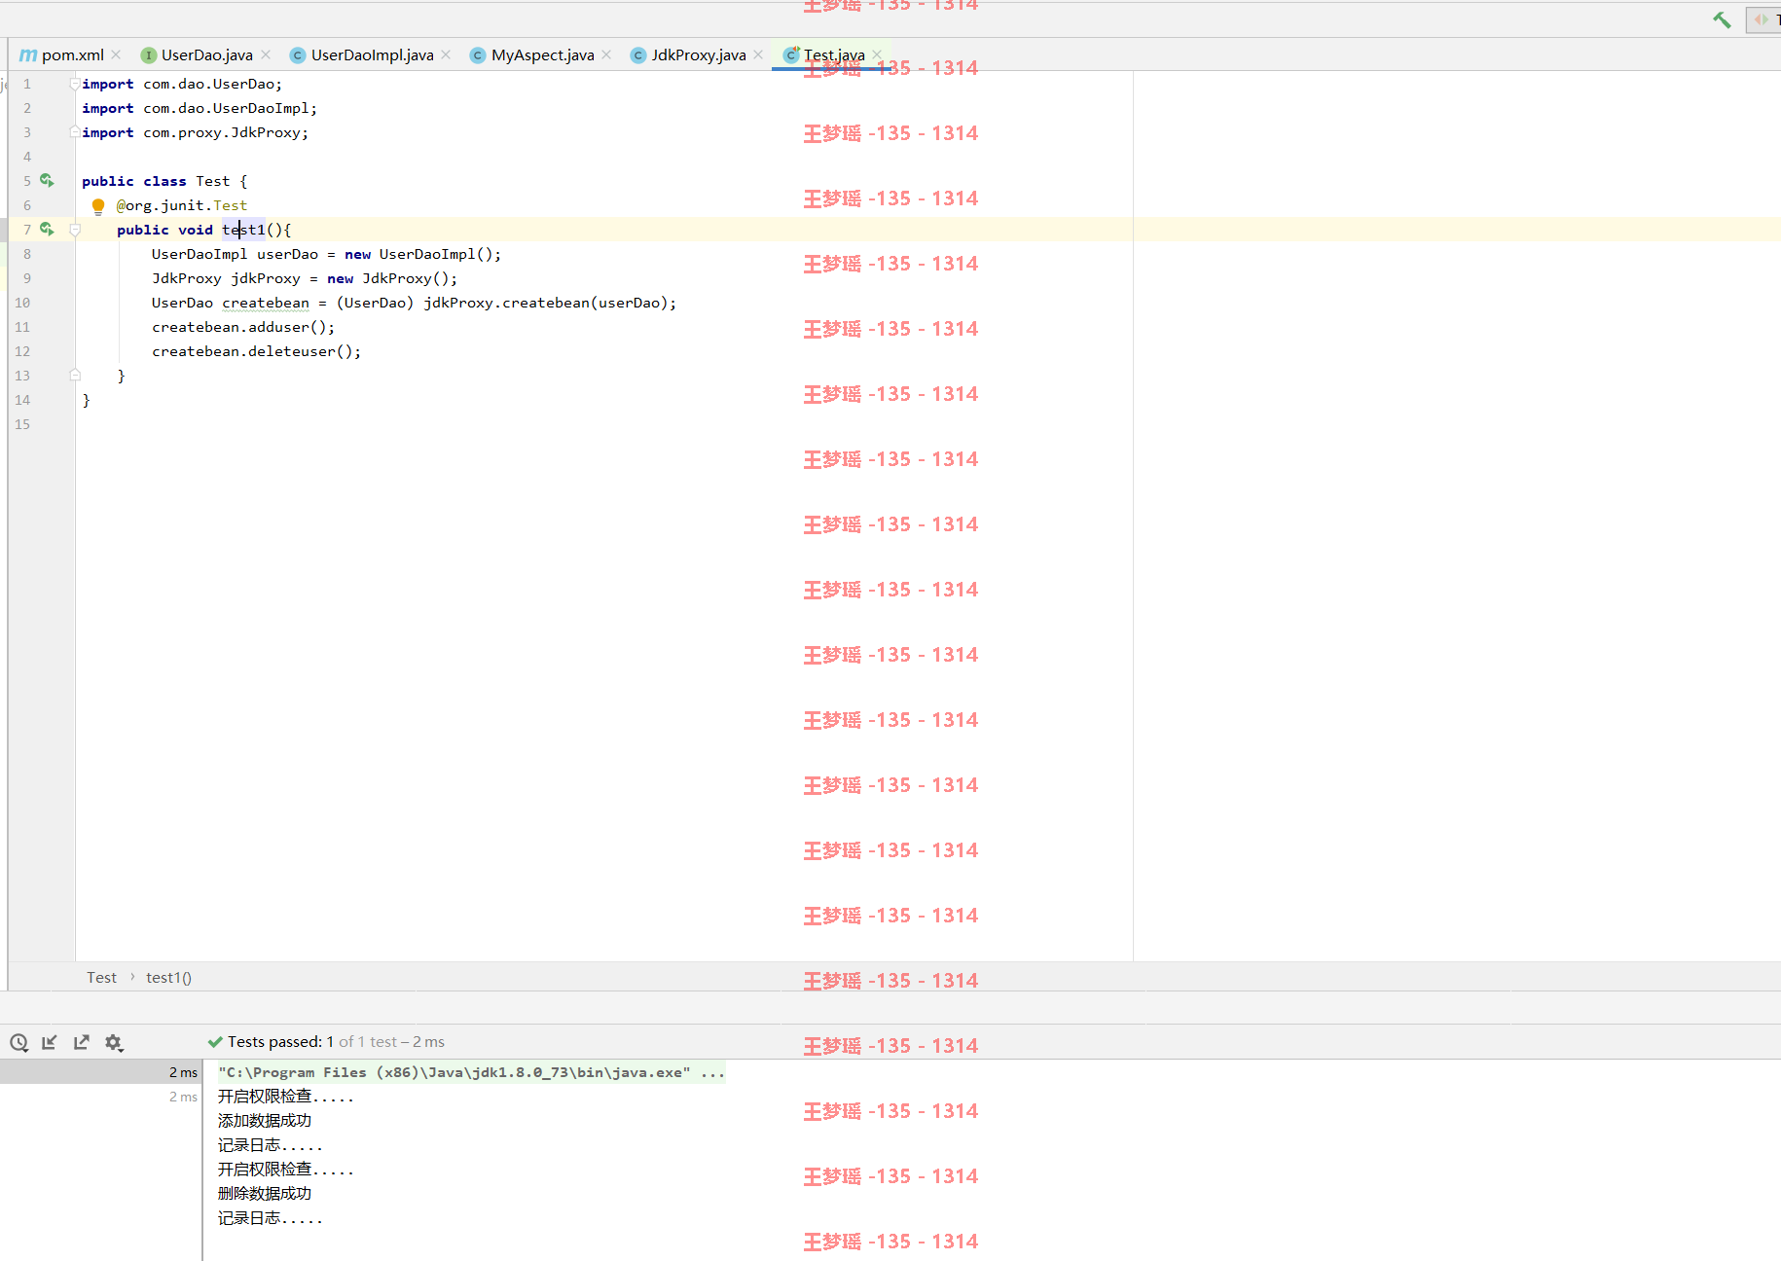
Task: Click the 'Tests passed: 1 of 1 test' status
Action: click(x=336, y=1042)
